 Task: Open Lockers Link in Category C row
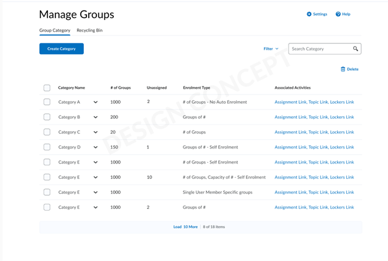point(342,132)
